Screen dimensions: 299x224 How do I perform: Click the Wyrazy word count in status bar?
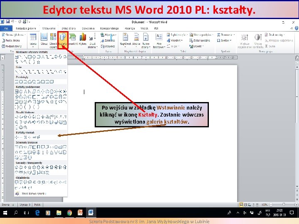coord(25,205)
